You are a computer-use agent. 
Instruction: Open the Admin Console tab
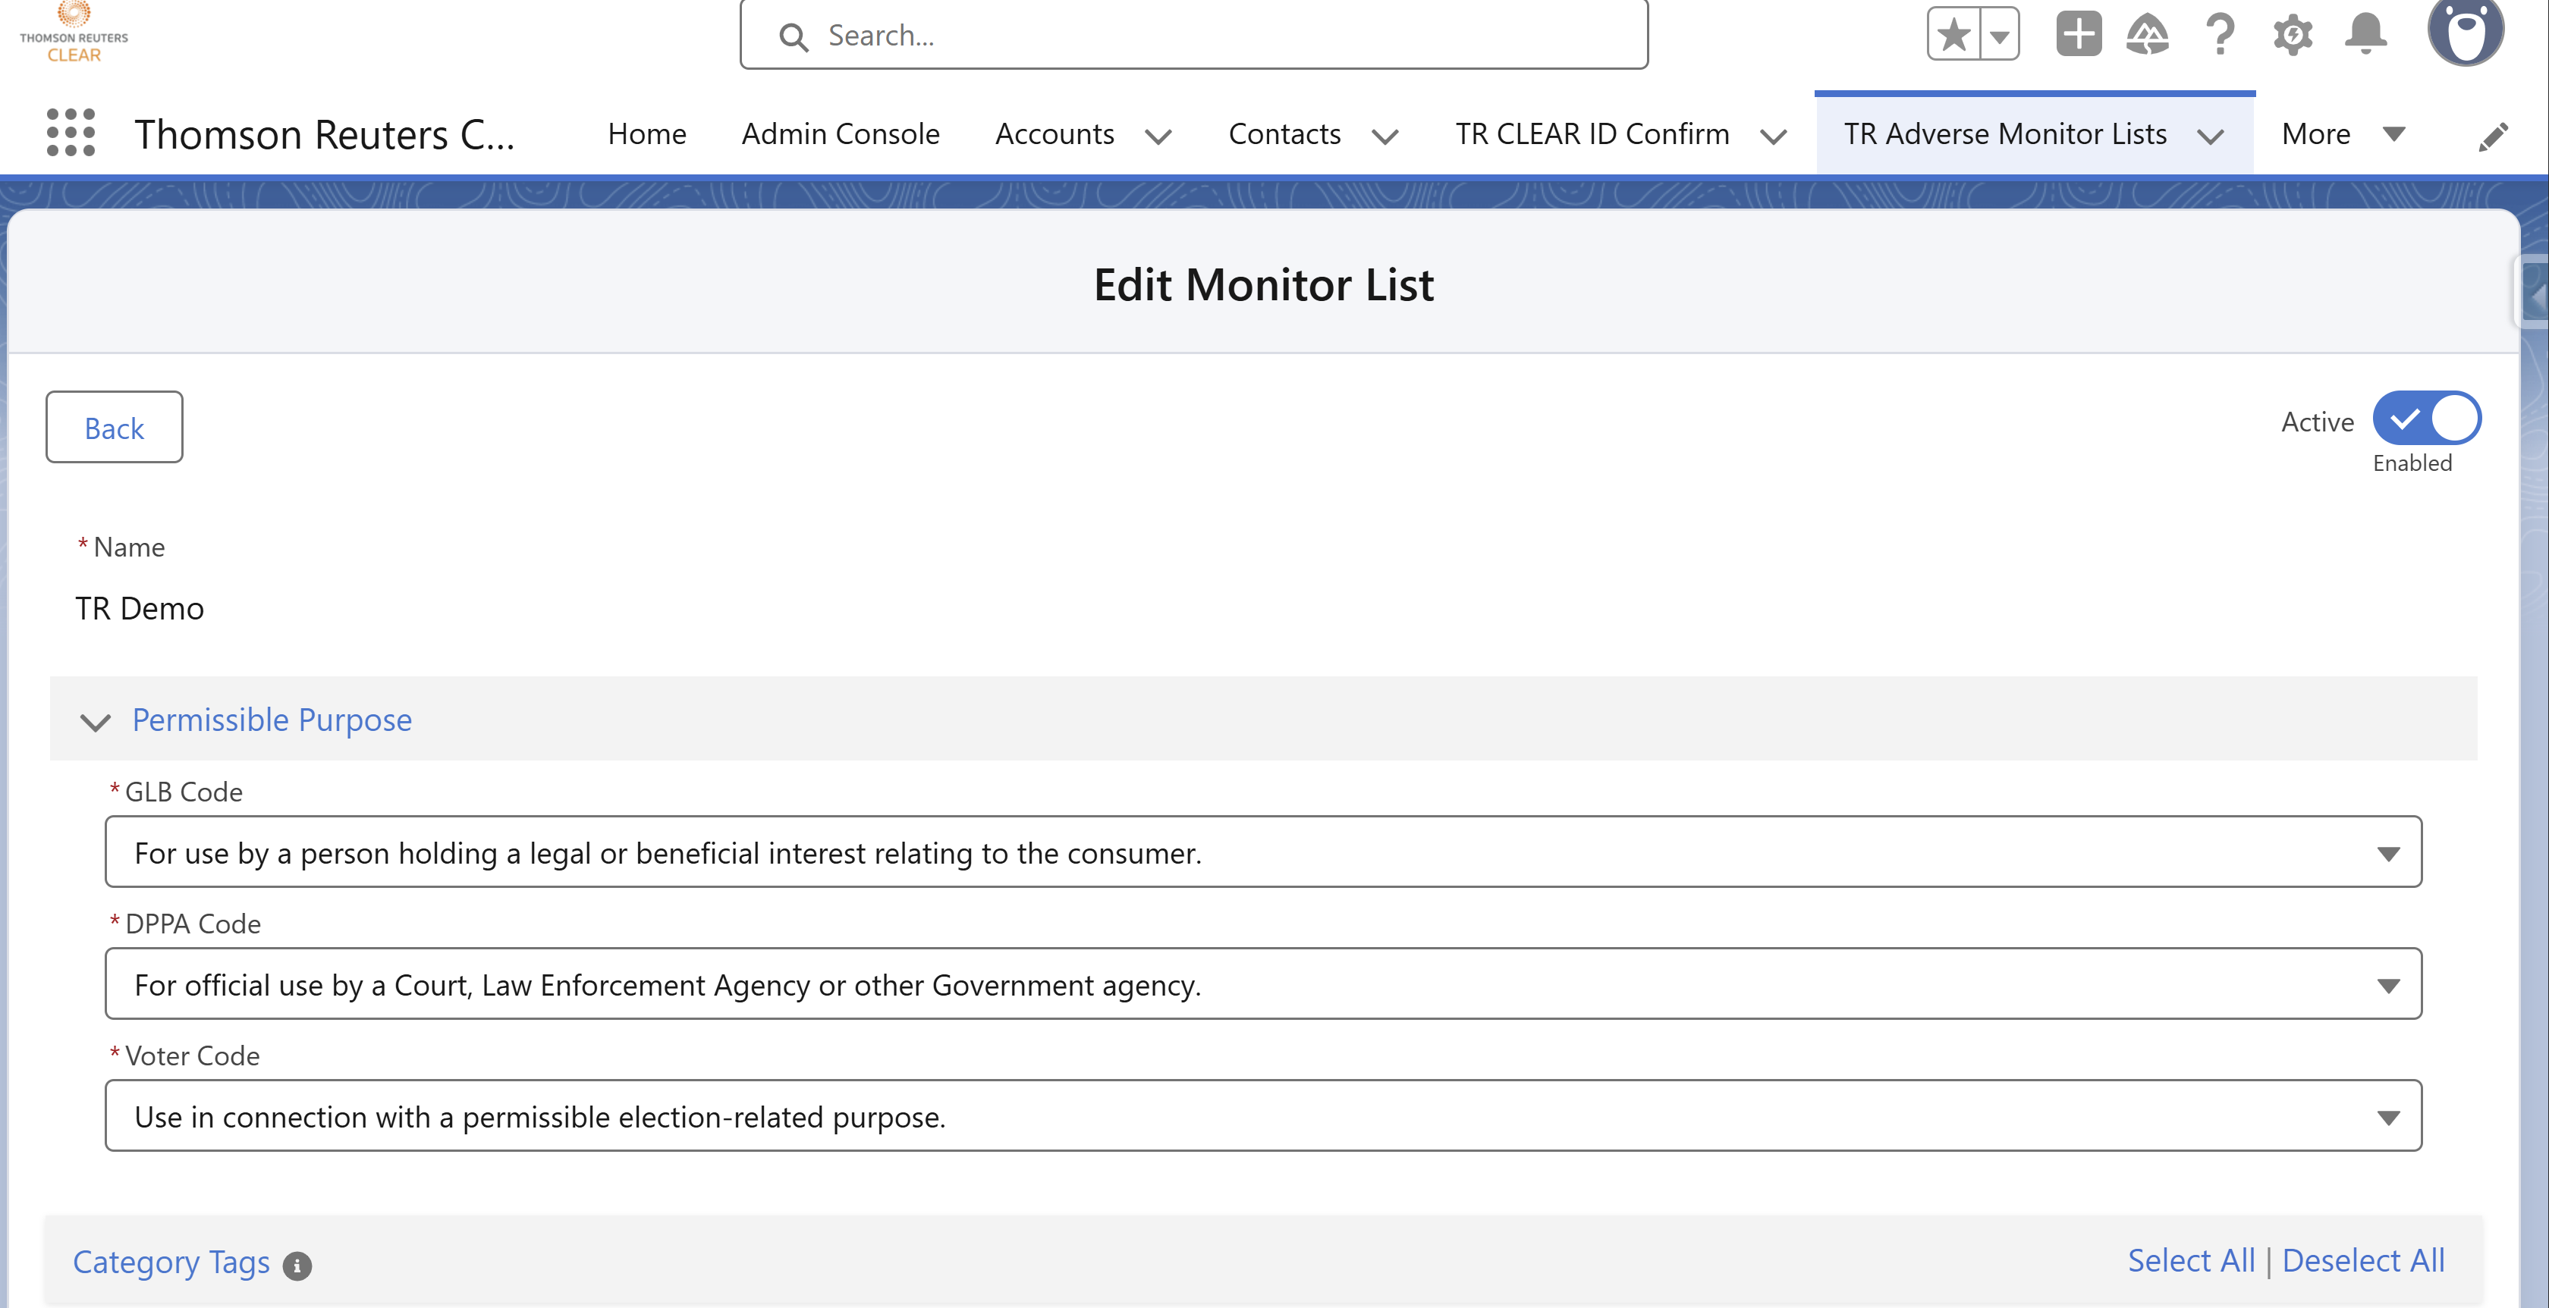pos(840,133)
